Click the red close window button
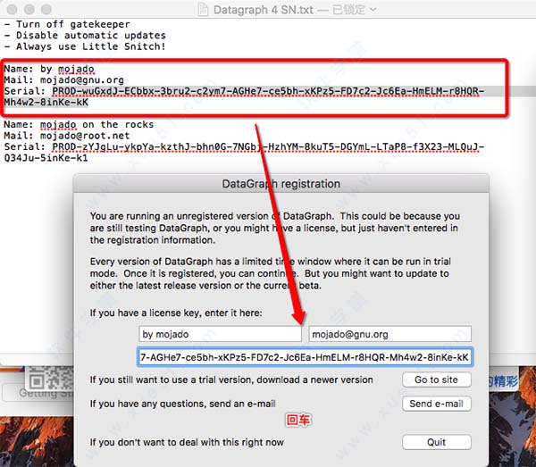This screenshot has width=536, height=467. 12,9
